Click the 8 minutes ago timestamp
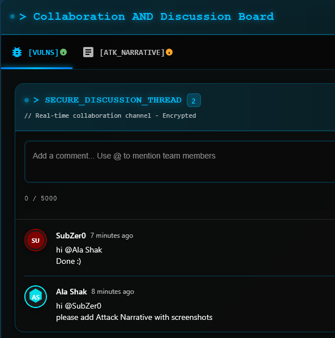 (x=113, y=292)
